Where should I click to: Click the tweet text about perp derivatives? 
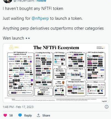tap(53, 28)
